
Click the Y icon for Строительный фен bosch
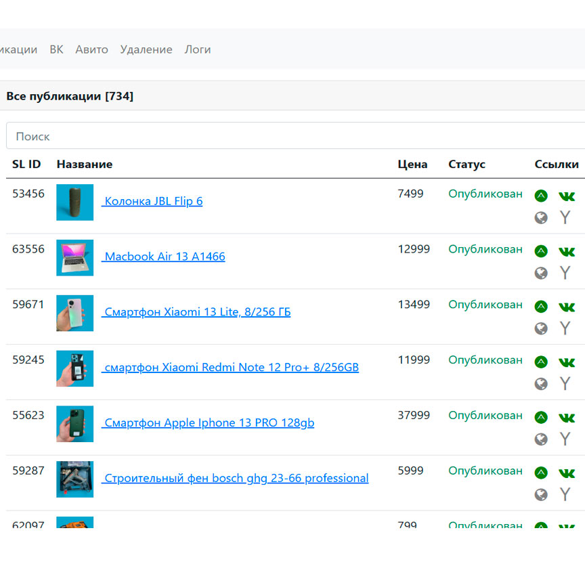565,494
